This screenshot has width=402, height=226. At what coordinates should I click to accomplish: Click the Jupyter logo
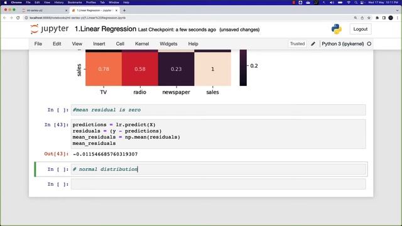(x=50, y=29)
